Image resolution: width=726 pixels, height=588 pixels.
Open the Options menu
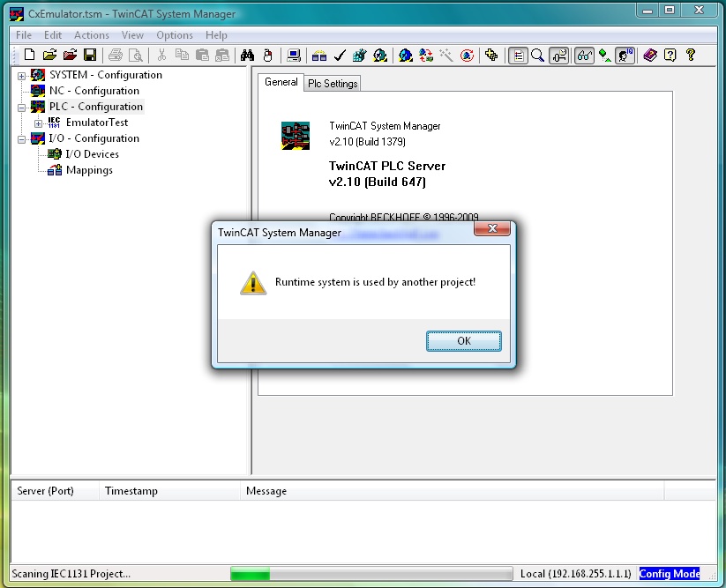(175, 35)
